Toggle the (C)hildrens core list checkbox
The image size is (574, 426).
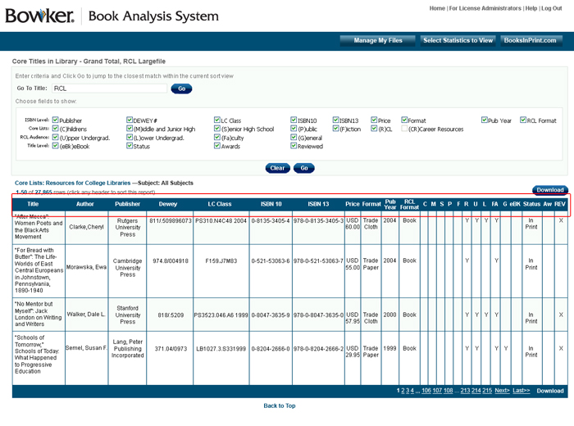pyautogui.click(x=55, y=129)
